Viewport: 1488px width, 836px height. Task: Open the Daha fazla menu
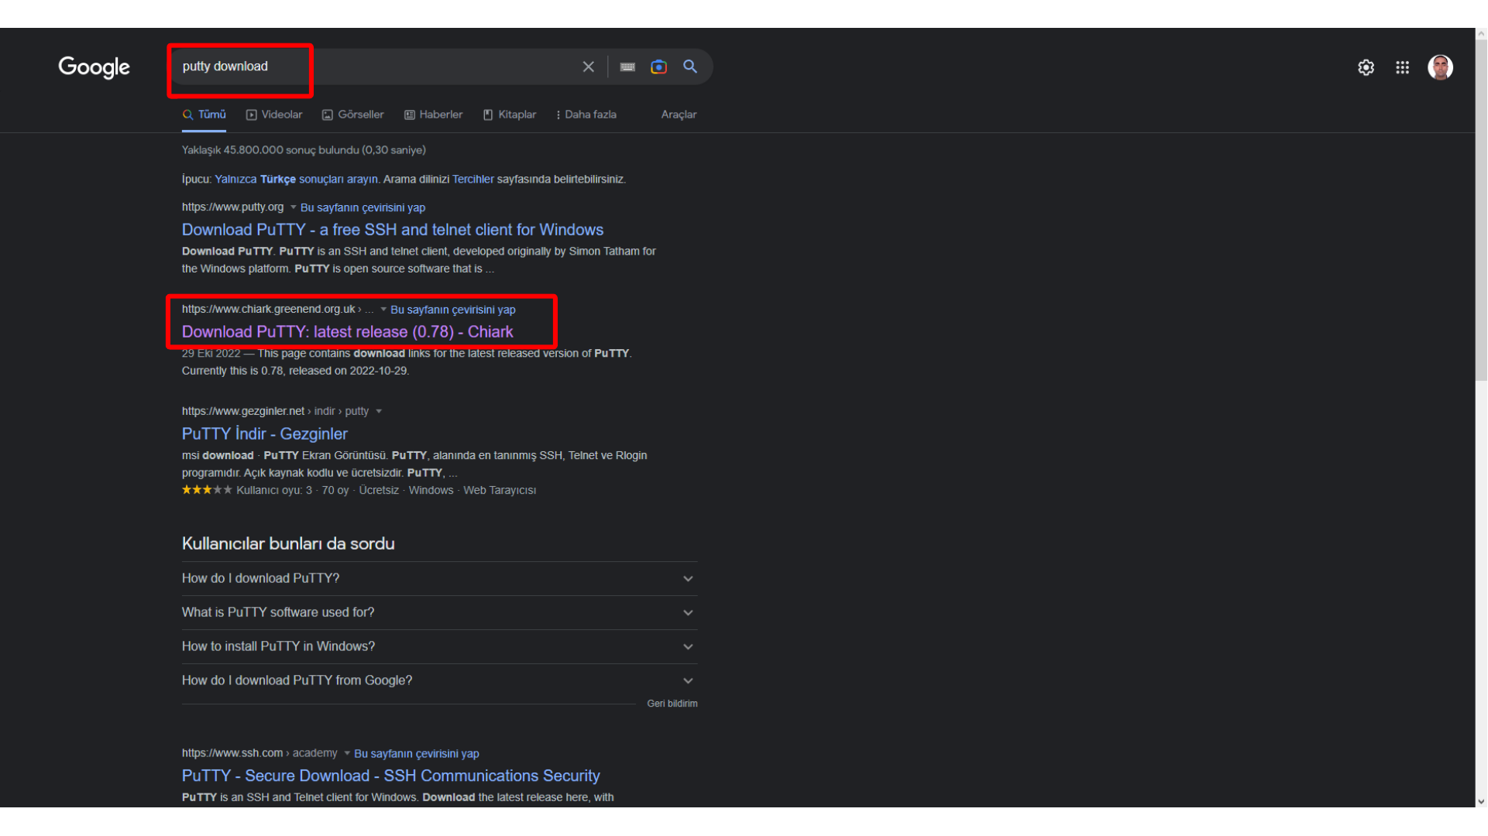[586, 115]
